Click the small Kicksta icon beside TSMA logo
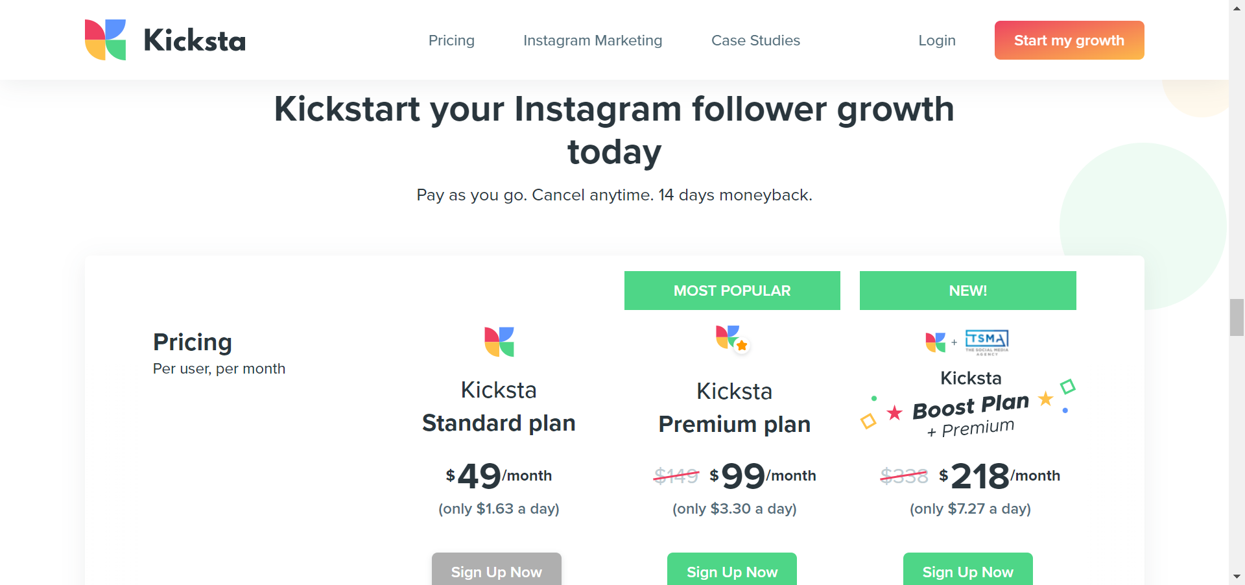Viewport: 1245px width, 585px height. pyautogui.click(x=935, y=342)
